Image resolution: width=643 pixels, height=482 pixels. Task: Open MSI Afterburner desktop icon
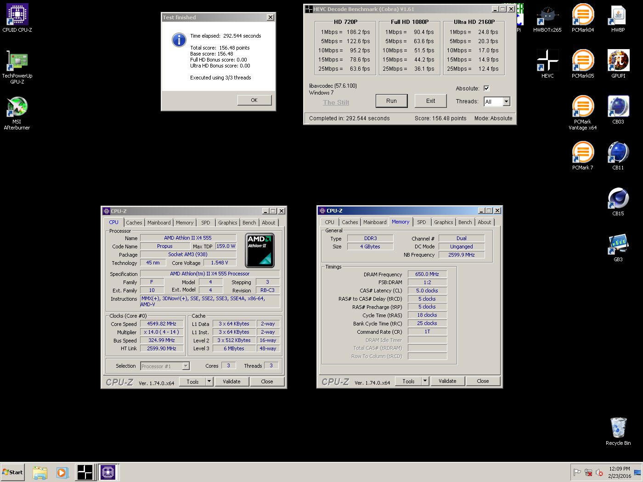click(17, 113)
